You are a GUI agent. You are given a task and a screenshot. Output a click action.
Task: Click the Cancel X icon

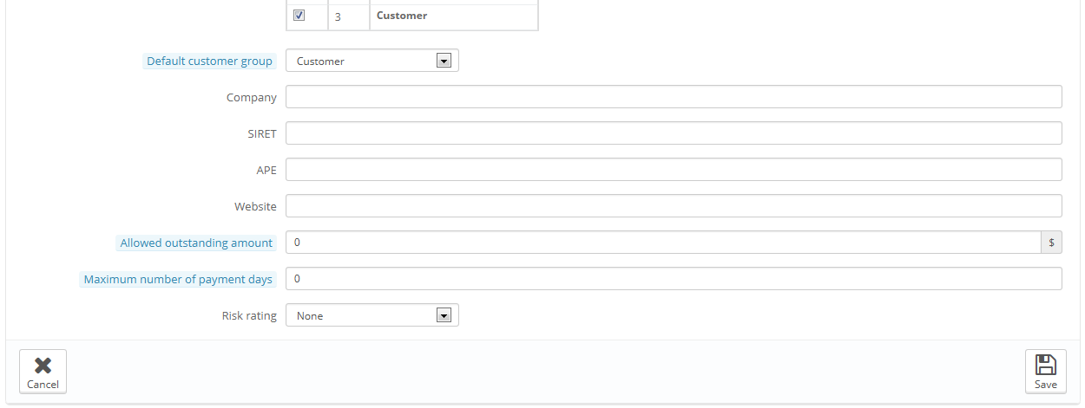tap(43, 366)
